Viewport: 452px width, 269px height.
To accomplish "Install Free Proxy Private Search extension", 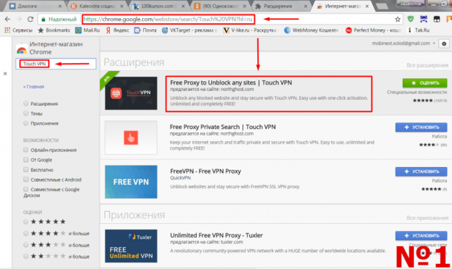I will pos(421,127).
